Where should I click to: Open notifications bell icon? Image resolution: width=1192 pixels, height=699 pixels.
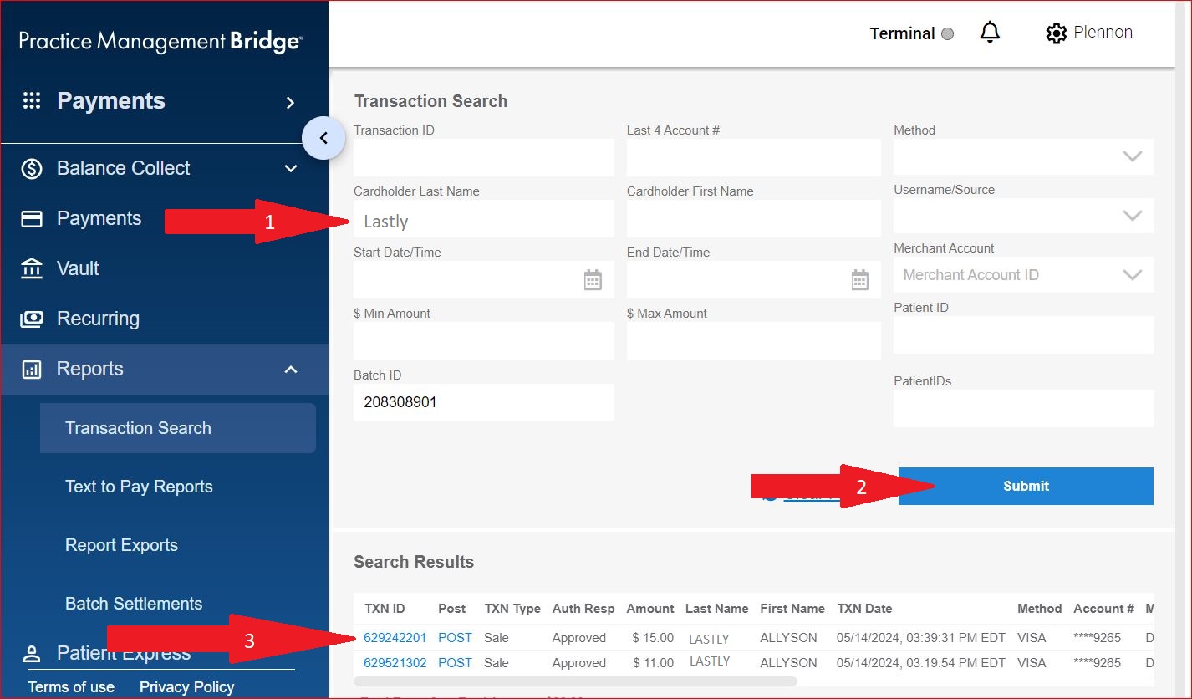(990, 33)
